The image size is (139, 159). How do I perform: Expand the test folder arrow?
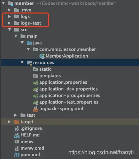tap(16, 115)
